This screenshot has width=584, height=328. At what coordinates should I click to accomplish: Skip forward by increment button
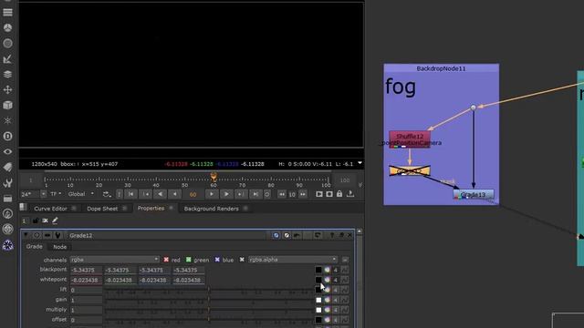303,194
